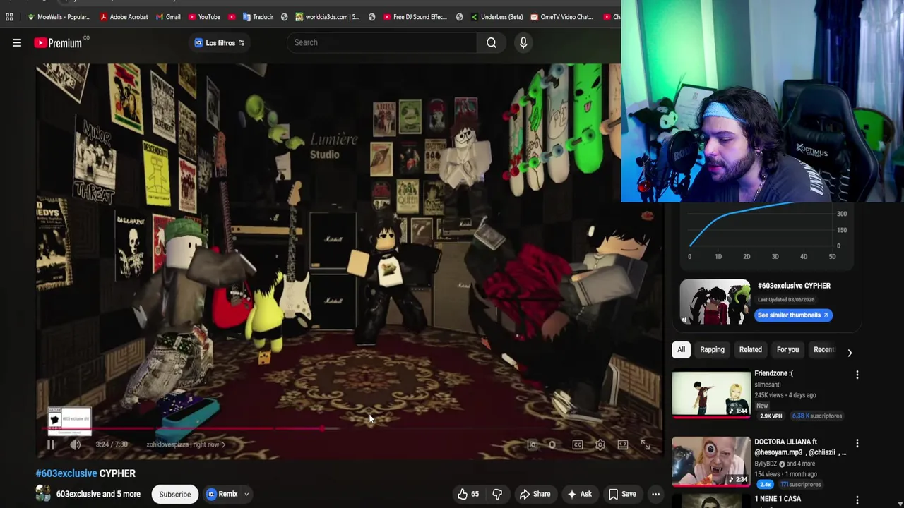Mute the video with the speaker icon
The height and width of the screenshot is (508, 904).
coord(76,445)
